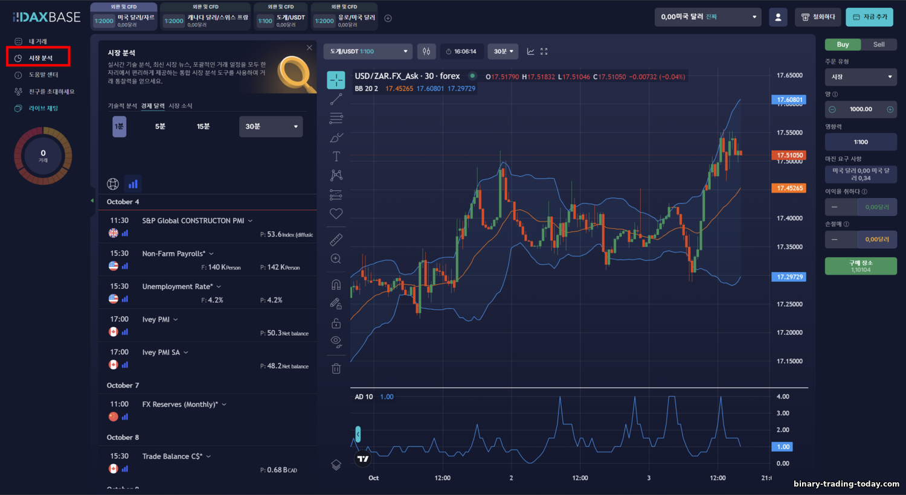Viewport: 906px width, 495px height.
Task: Select the brush drawing tool
Action: (336, 138)
